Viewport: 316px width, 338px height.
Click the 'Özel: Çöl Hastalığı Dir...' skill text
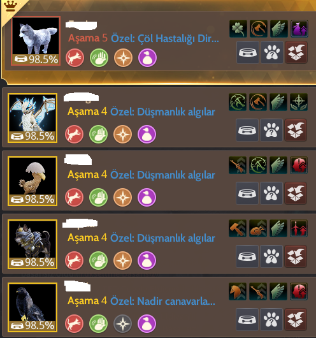tap(165, 39)
